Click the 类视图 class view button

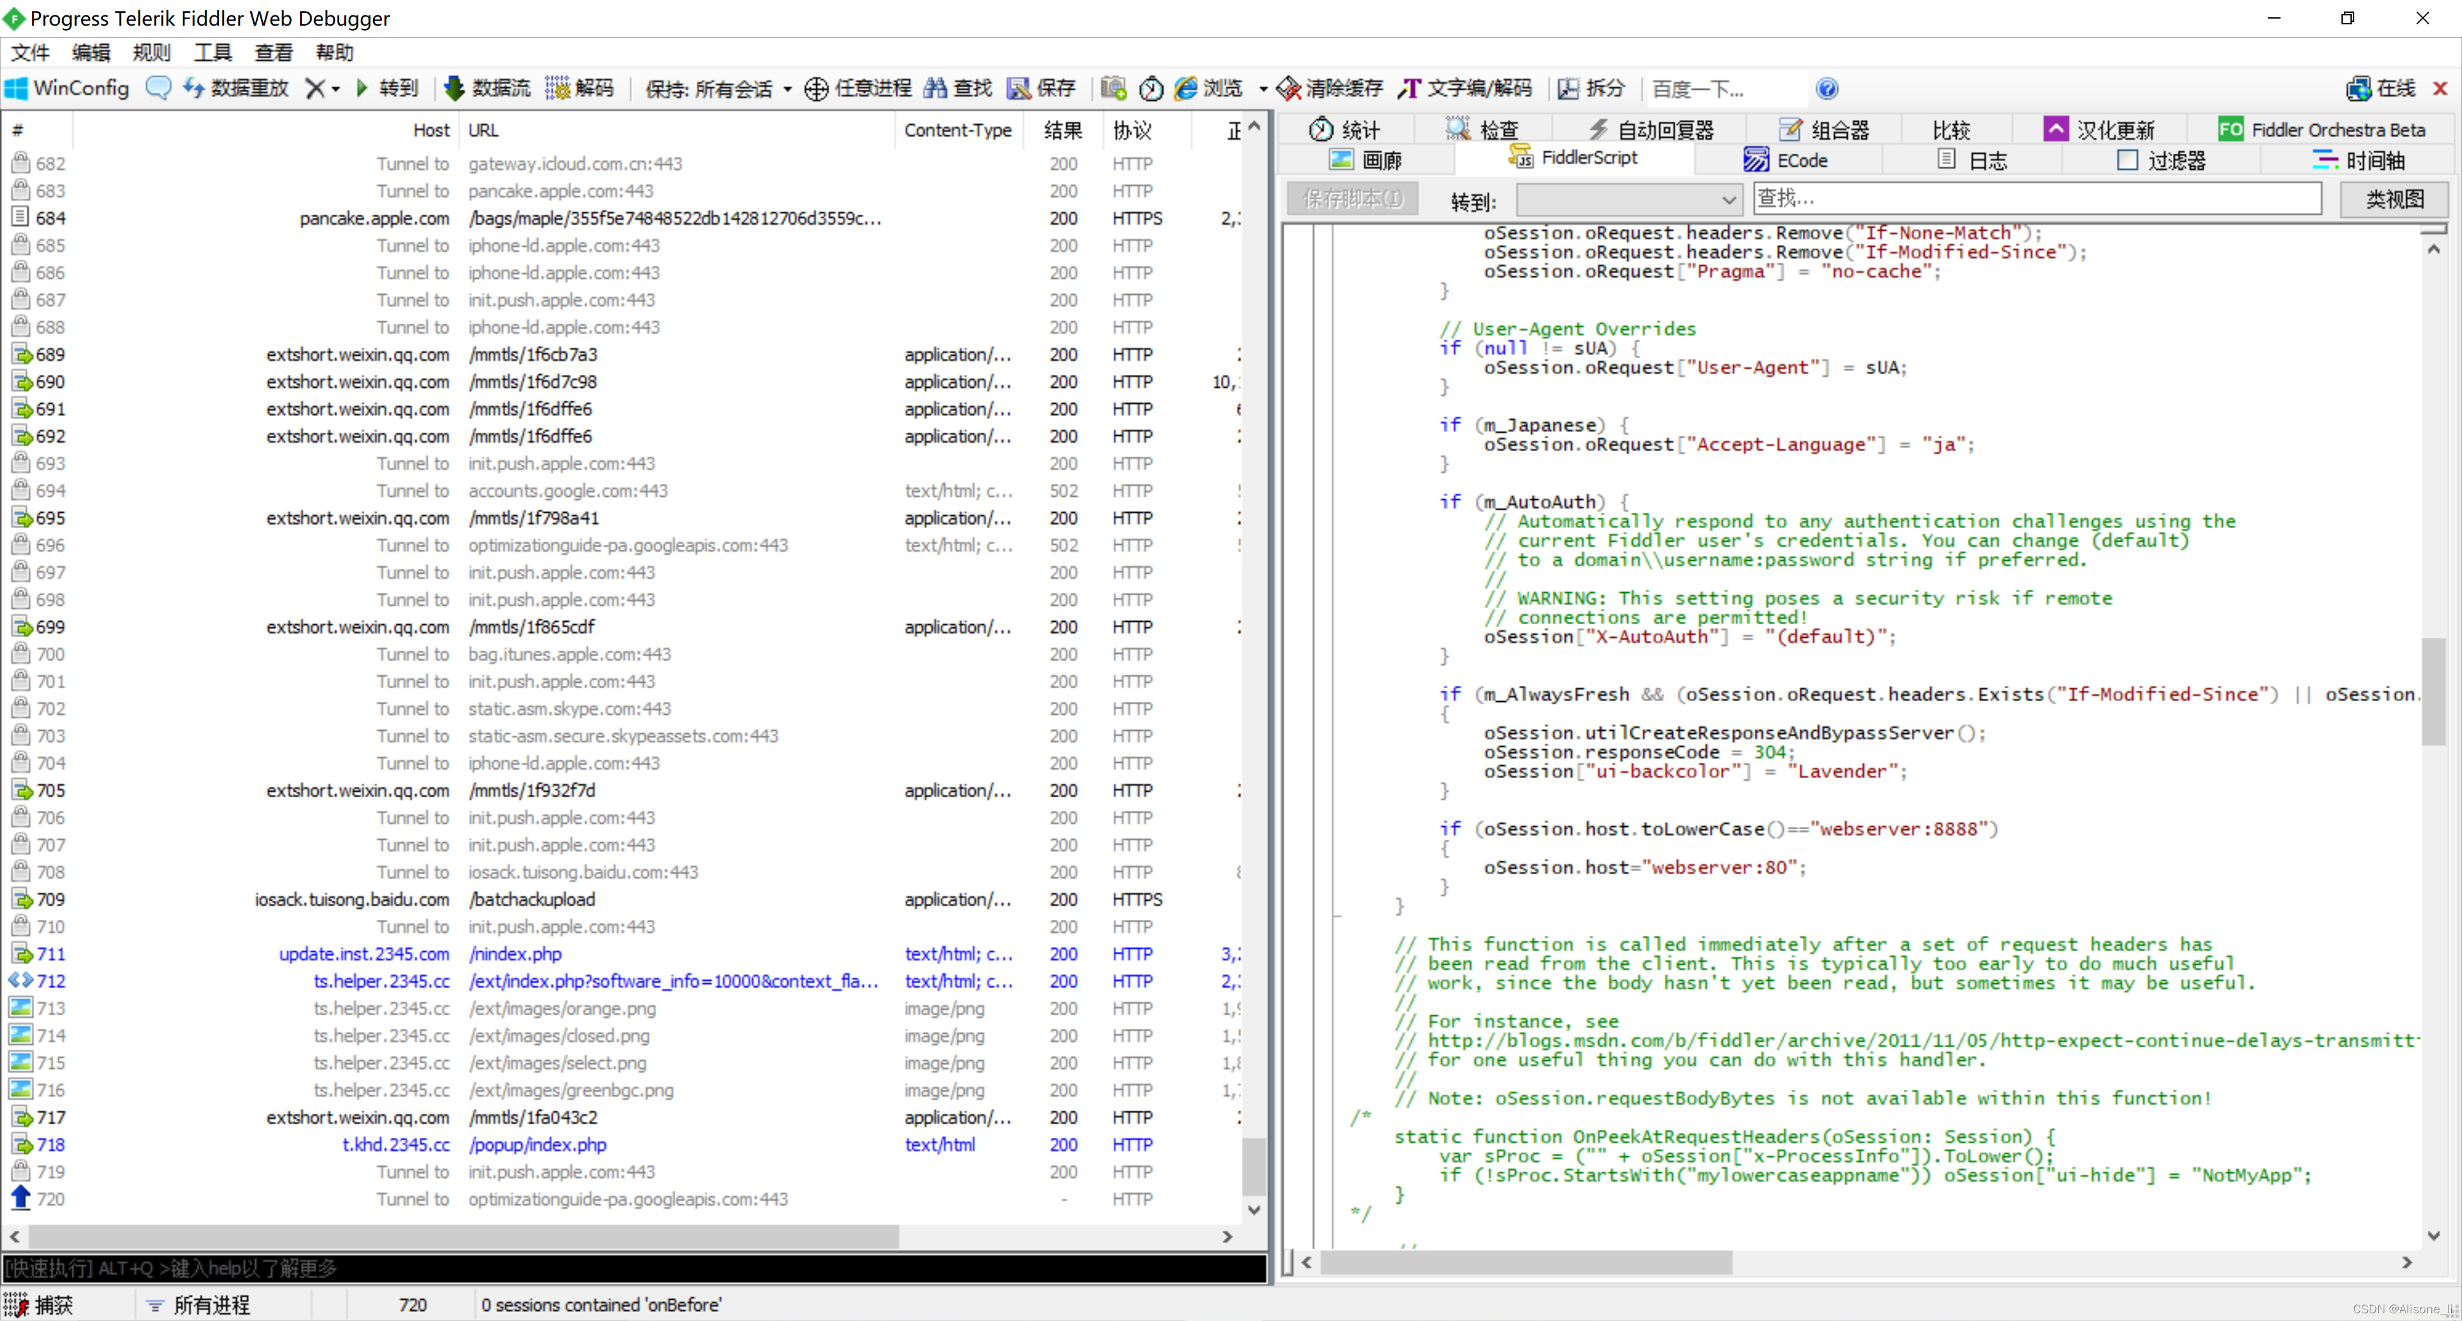pyautogui.click(x=2395, y=199)
